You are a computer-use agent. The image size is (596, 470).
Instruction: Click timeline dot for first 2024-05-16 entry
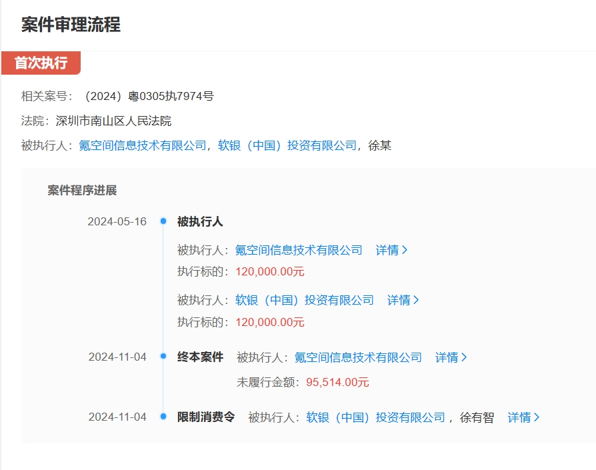163,221
